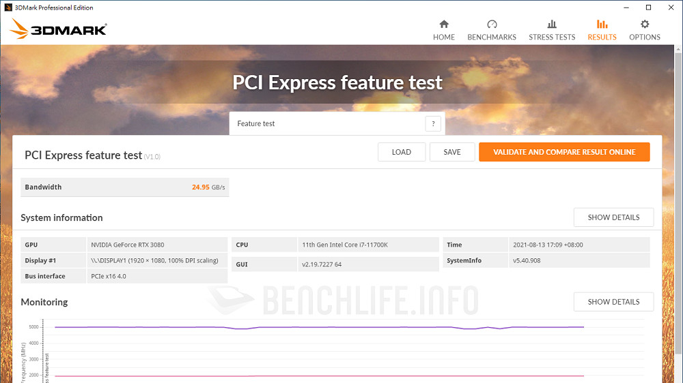Click the Monitoring section heading
This screenshot has height=383, width=683.
(x=44, y=302)
